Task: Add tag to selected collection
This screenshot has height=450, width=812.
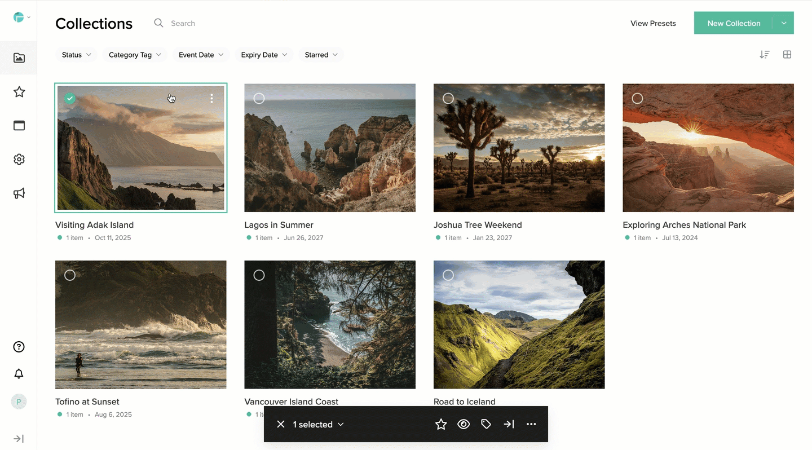Action: click(x=486, y=424)
